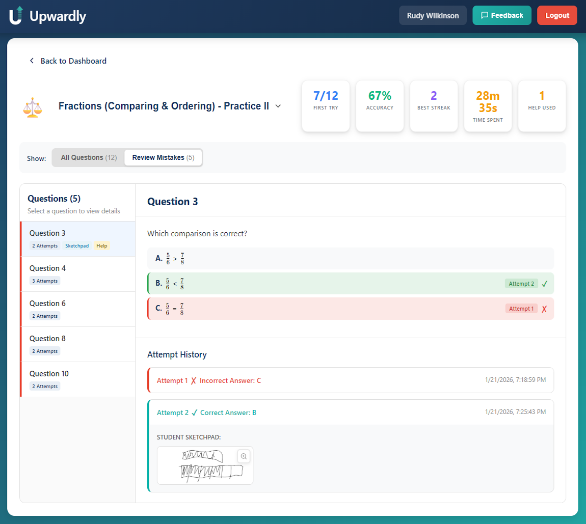Open Question 8 from the sidebar
This screenshot has width=586, height=524.
pyautogui.click(x=77, y=344)
